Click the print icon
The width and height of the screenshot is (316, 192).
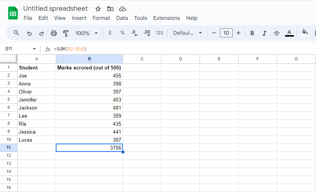[54, 33]
